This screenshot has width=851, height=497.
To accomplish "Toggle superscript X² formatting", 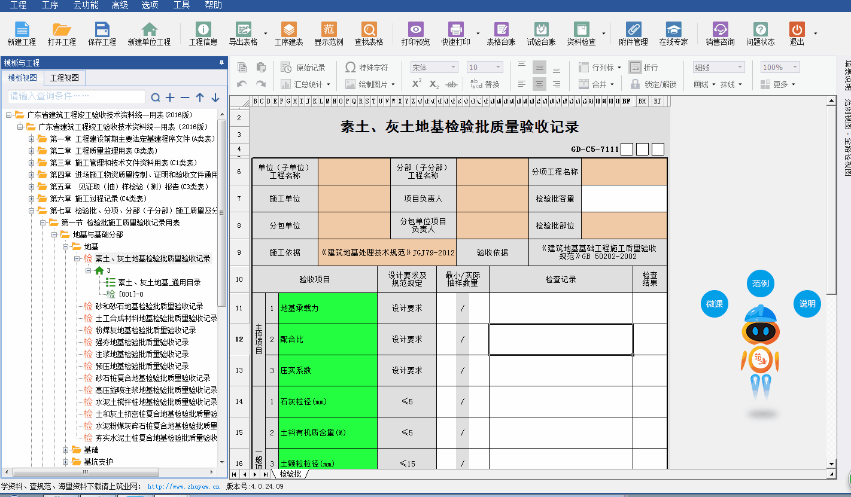I will (x=417, y=84).
